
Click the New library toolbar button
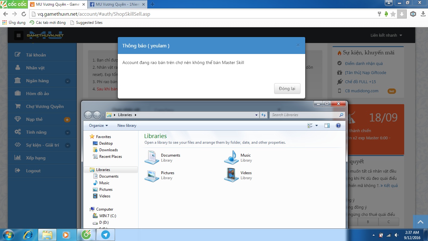click(x=127, y=126)
